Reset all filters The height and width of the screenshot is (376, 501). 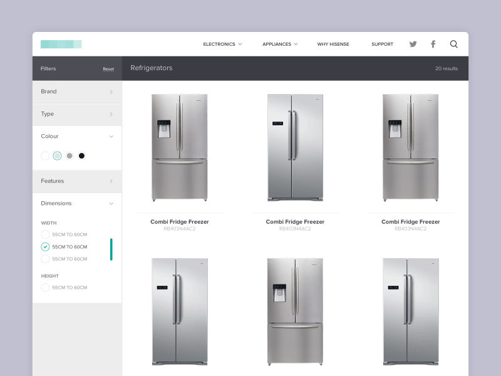coord(108,69)
